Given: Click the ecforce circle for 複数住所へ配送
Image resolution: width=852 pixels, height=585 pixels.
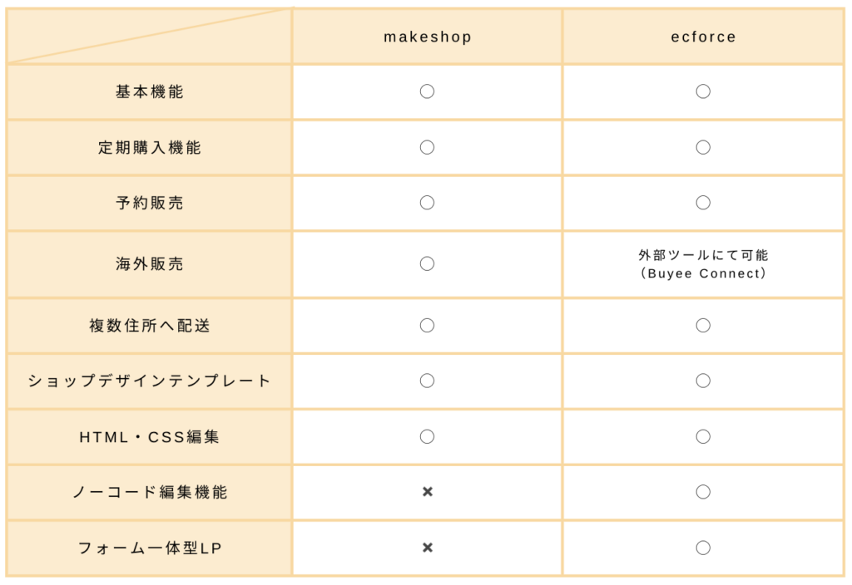Looking at the screenshot, I should pyautogui.click(x=703, y=325).
